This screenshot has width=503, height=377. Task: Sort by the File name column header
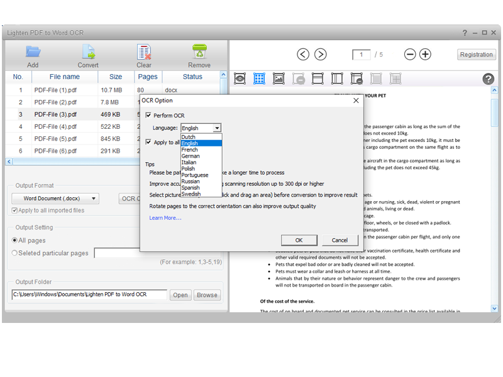tap(65, 77)
